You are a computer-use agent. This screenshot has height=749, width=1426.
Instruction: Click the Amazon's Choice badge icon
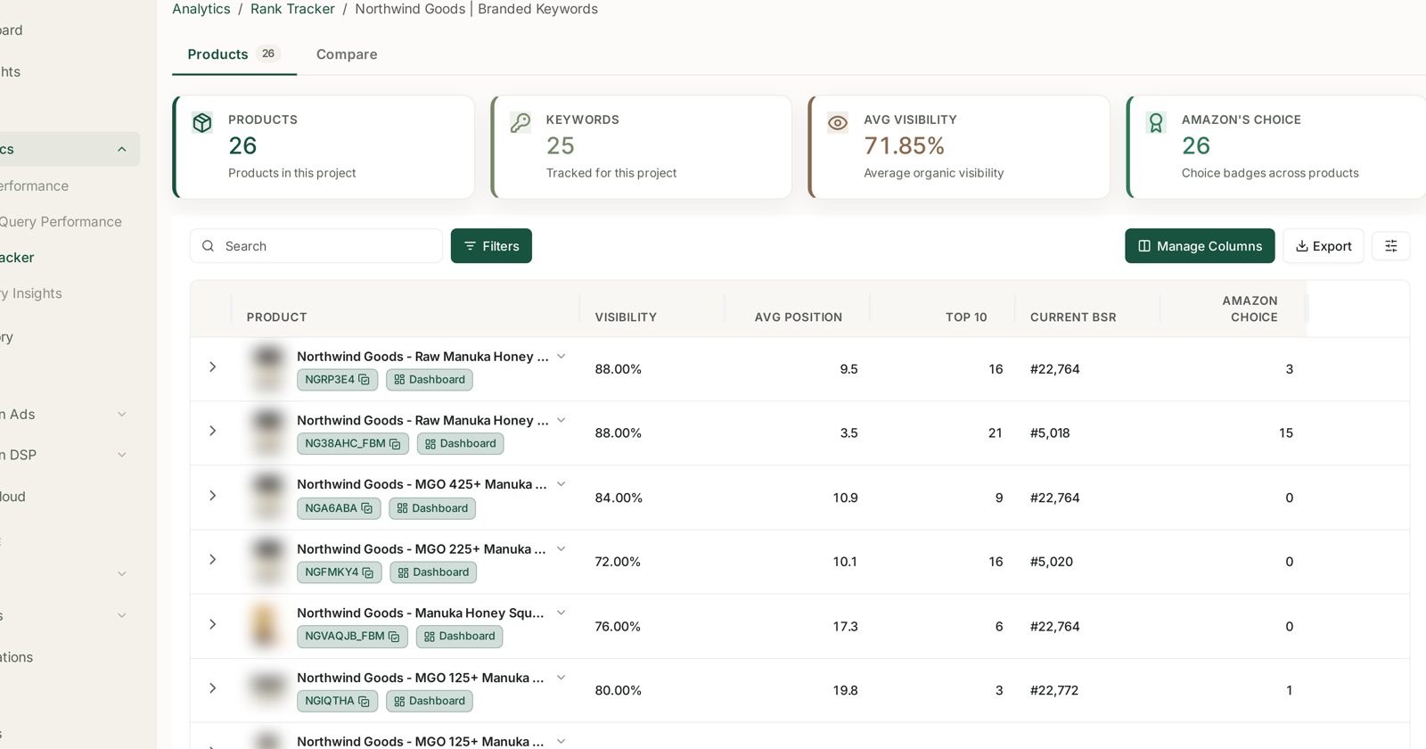pos(1156,123)
